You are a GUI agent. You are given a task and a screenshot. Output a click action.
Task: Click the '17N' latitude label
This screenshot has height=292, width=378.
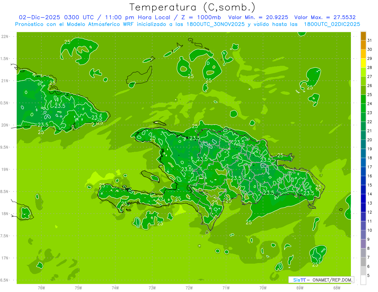pyautogui.click(x=5, y=258)
